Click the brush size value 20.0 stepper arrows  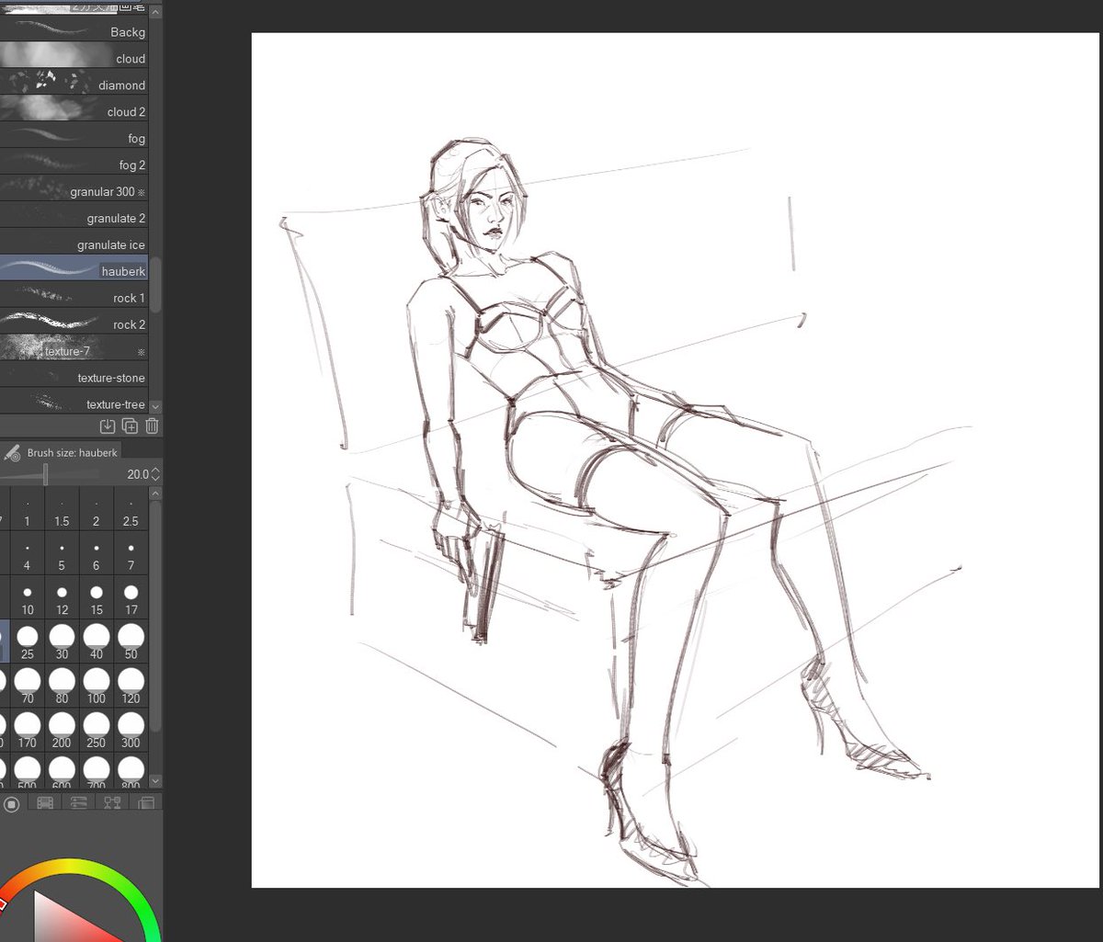(x=155, y=474)
